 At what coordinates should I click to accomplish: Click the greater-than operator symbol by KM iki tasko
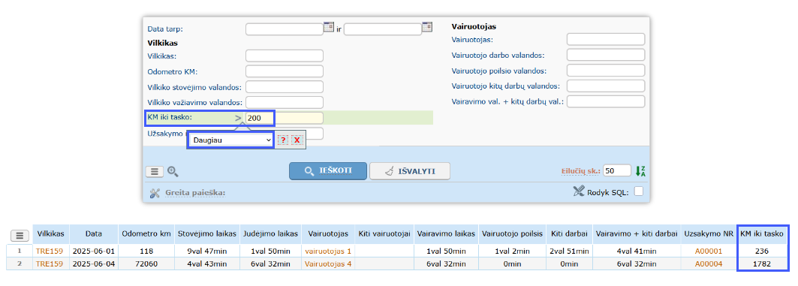[x=238, y=118]
